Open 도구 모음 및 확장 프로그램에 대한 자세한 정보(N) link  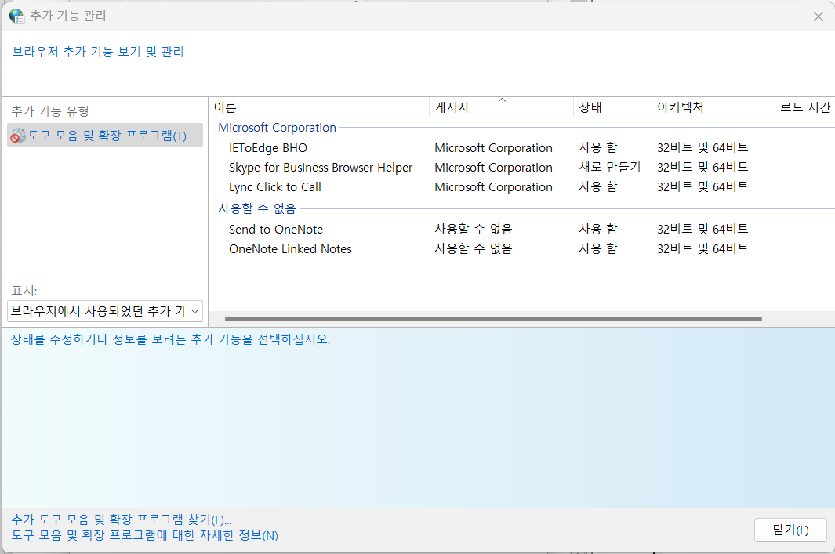(x=145, y=535)
